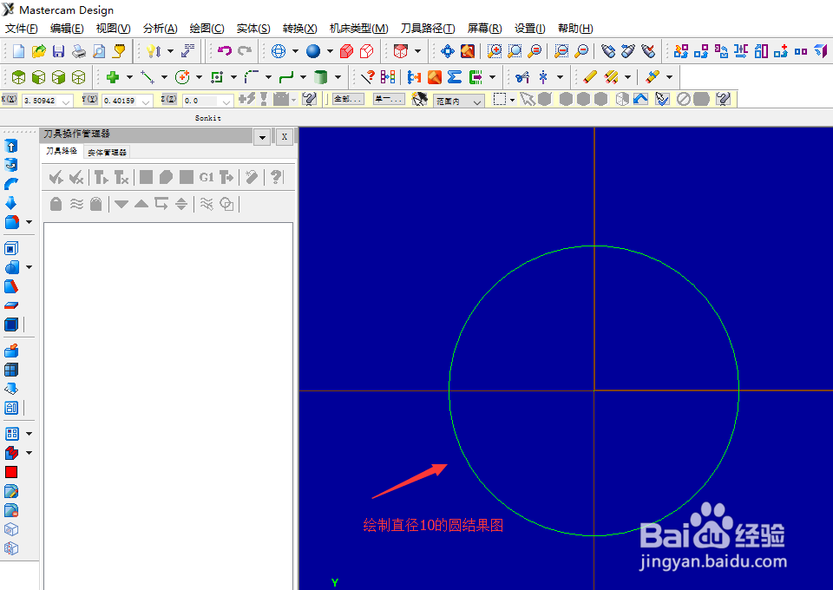
Task: Select the create line tool icon
Action: pyautogui.click(x=148, y=77)
